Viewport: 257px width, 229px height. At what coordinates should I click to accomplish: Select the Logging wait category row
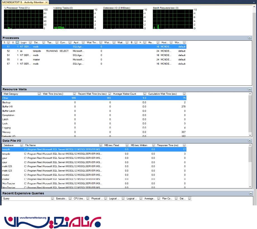pos(94,128)
